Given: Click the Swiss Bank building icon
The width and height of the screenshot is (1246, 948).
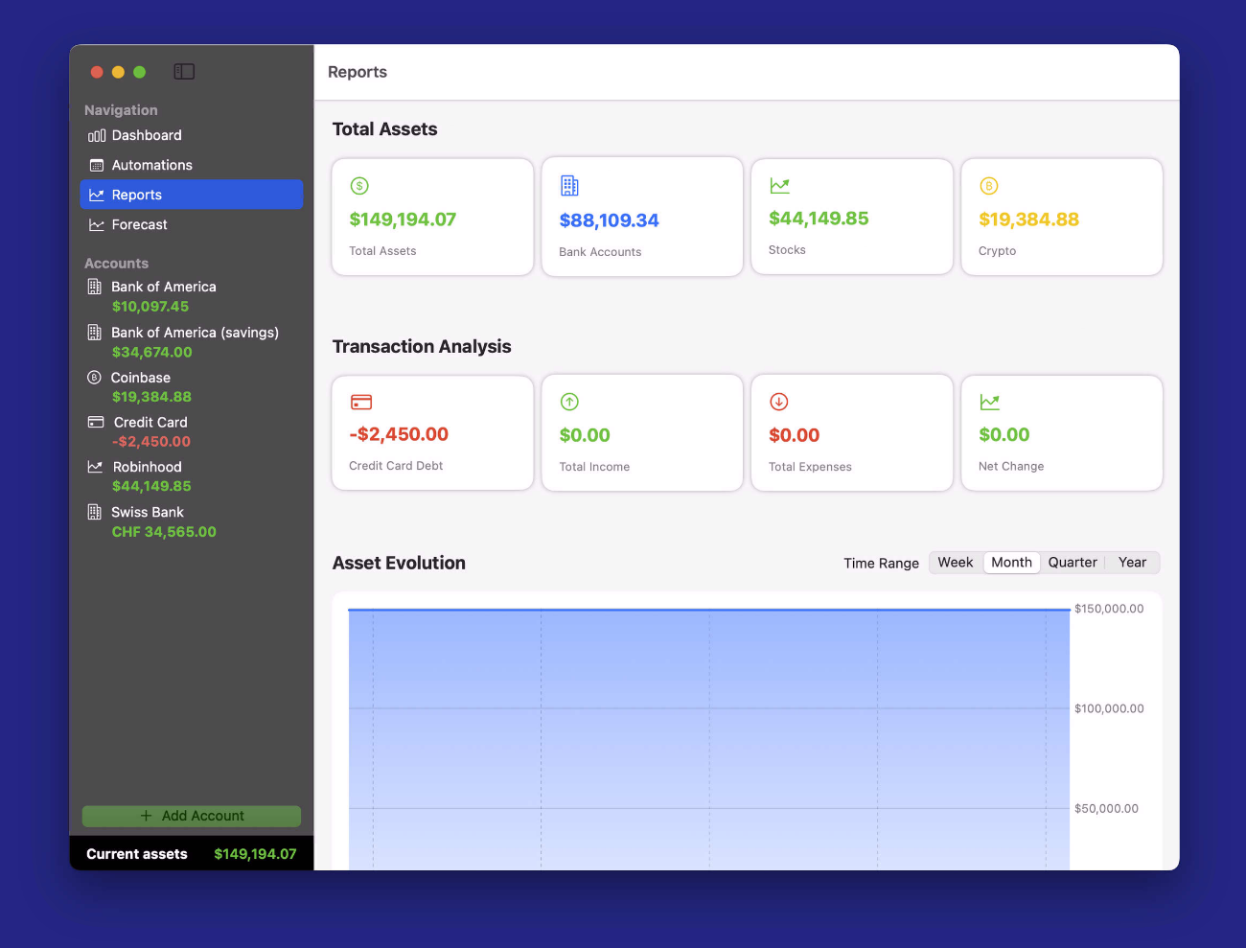Looking at the screenshot, I should point(94,512).
